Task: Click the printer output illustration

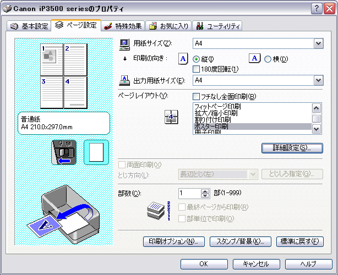Action: point(64,215)
